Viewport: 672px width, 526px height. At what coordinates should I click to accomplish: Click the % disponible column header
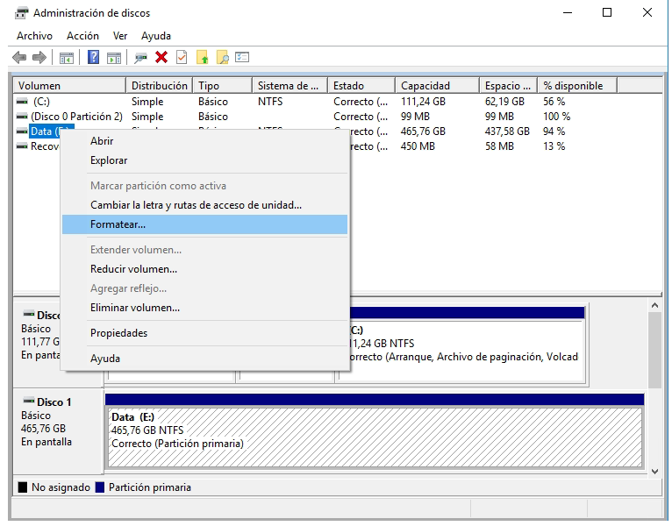pos(572,86)
